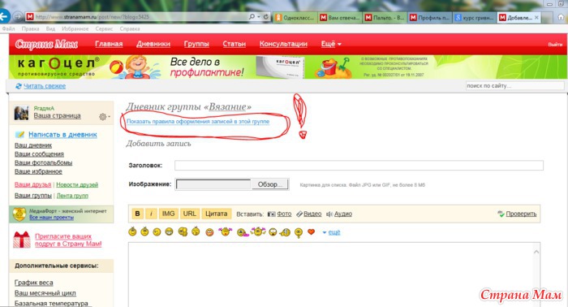
Task: Expand more emoticons via ещё link
Action: [334, 232]
